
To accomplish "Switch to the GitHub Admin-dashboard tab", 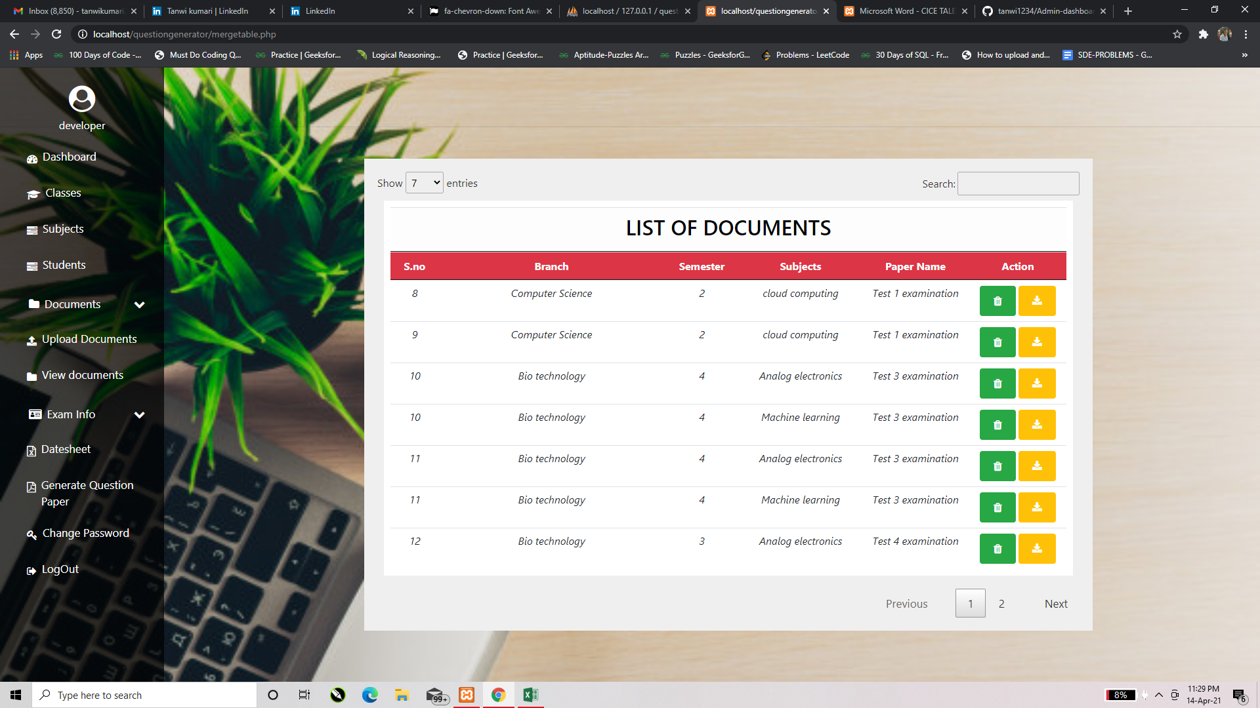I will 1045,11.
